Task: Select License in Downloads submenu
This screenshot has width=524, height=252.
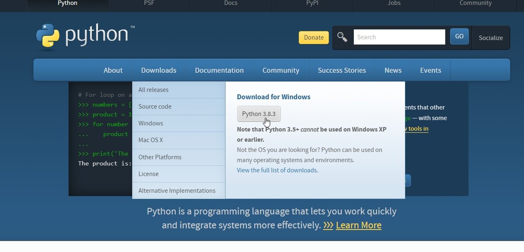Action: coord(179,174)
